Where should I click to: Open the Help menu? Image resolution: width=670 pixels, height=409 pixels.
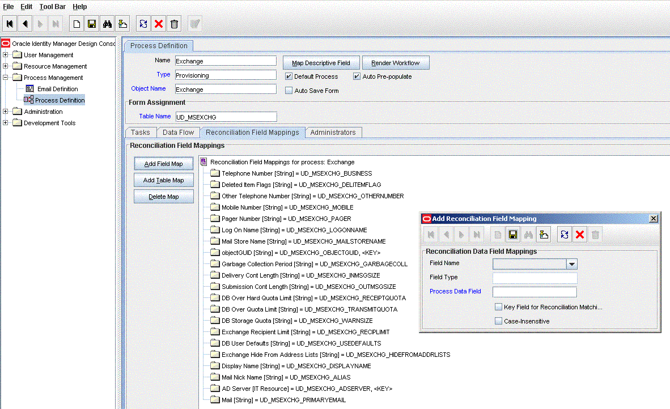pyautogui.click(x=80, y=7)
